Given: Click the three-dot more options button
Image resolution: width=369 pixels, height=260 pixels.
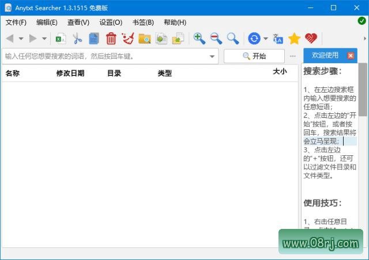Looking at the screenshot, I should tap(293, 56).
